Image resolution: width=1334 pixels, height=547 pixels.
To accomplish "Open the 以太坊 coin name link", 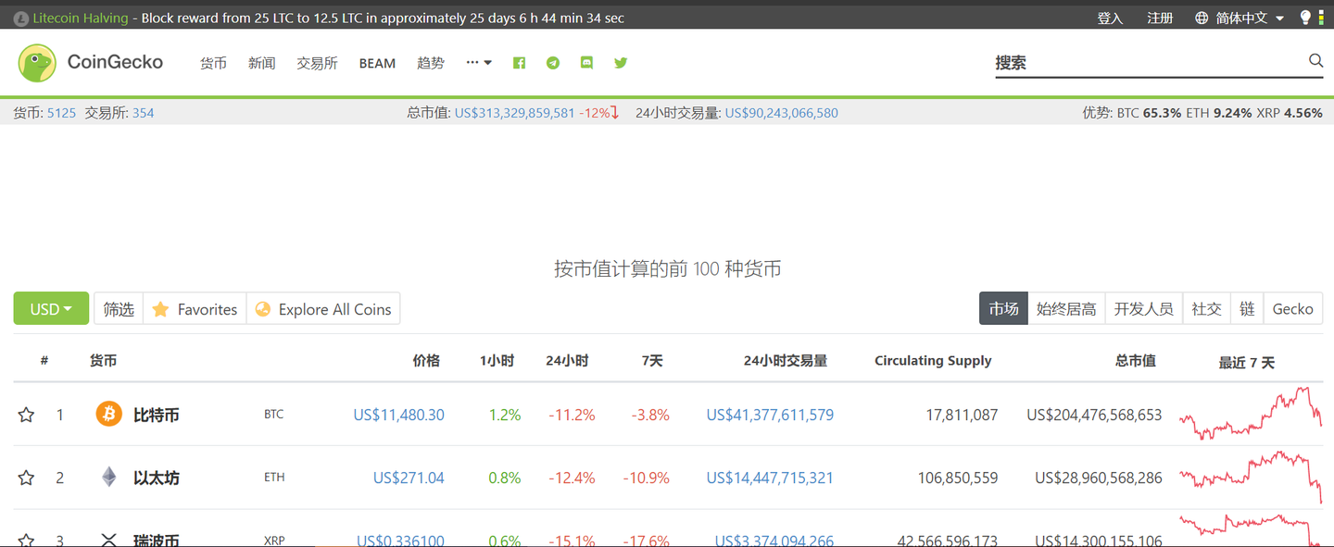I will pos(156,478).
